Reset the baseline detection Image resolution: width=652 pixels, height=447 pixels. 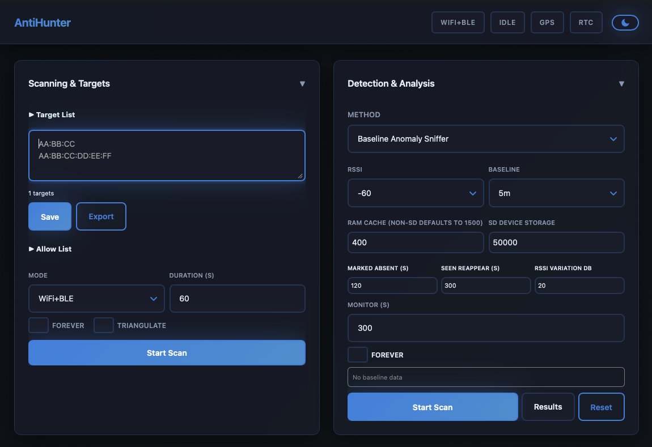pyautogui.click(x=602, y=407)
